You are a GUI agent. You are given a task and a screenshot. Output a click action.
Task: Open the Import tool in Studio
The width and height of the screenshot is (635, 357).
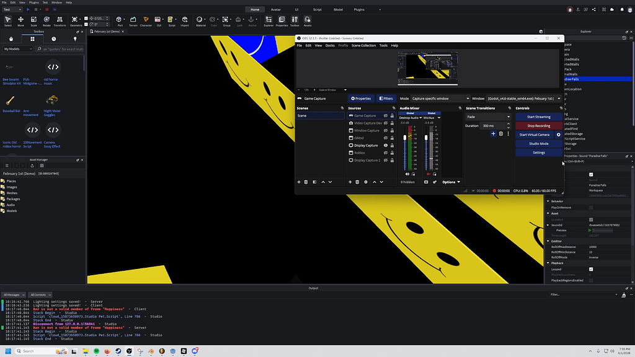[185, 21]
